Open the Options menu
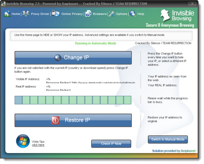This screenshot has height=164, width=204. pos(122,14)
